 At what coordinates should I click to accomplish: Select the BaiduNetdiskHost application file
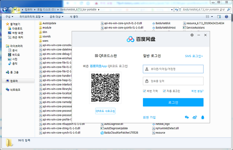click(x=164, y=28)
